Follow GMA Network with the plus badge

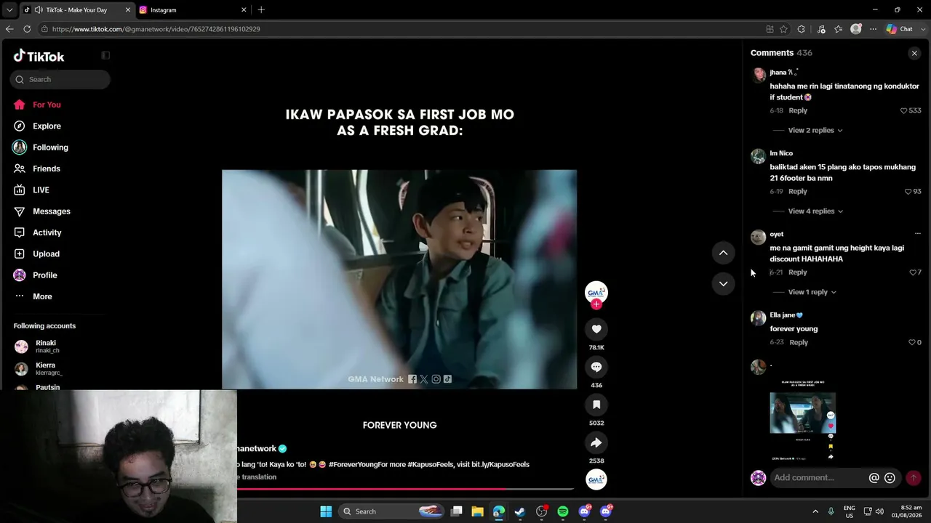point(596,304)
